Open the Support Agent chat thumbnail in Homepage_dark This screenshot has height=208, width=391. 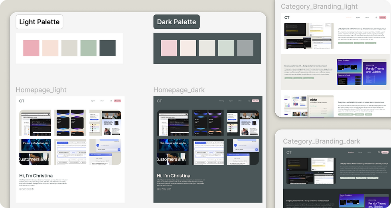pyautogui.click(x=243, y=152)
